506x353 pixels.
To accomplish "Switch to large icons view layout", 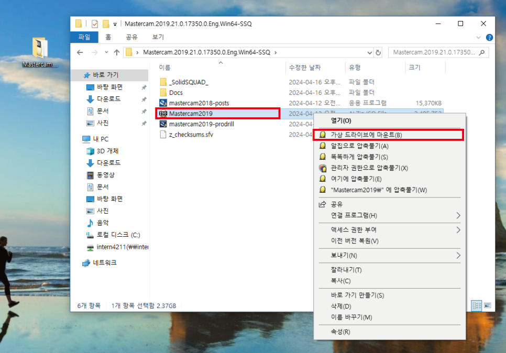I will [x=488, y=305].
